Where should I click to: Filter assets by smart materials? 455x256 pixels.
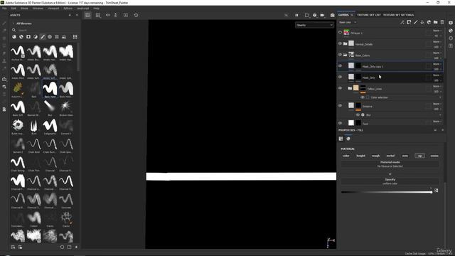click(21, 37)
